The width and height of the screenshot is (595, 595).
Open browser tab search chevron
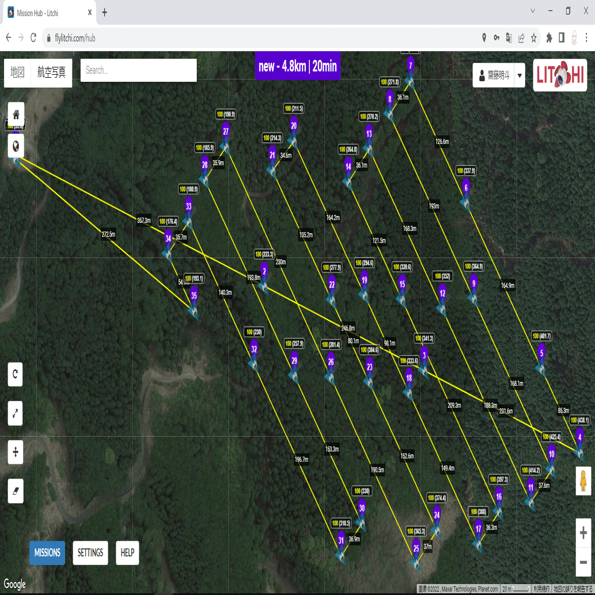pyautogui.click(x=532, y=11)
